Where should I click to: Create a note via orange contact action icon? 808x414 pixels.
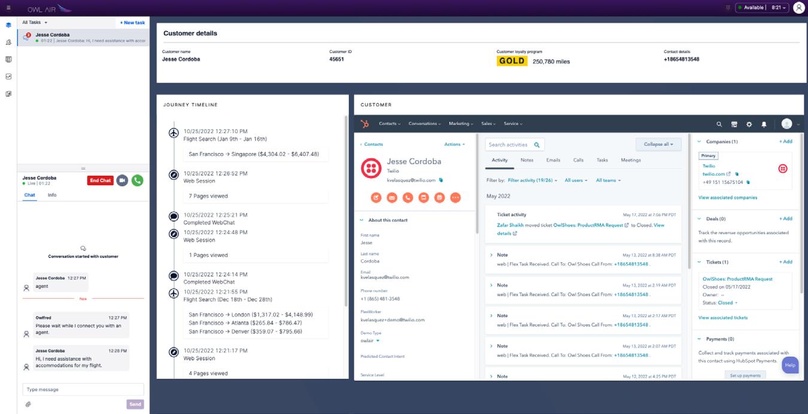(376, 197)
